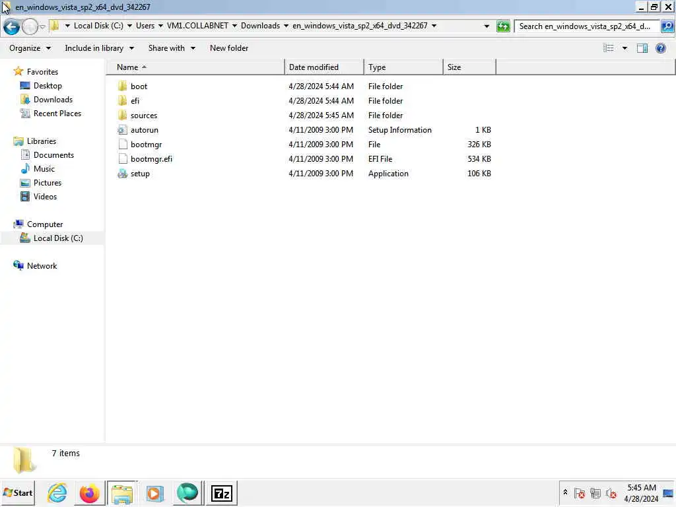This screenshot has width=676, height=507.
Task: Select the bootmgr.efi file icon
Action: [x=122, y=159]
